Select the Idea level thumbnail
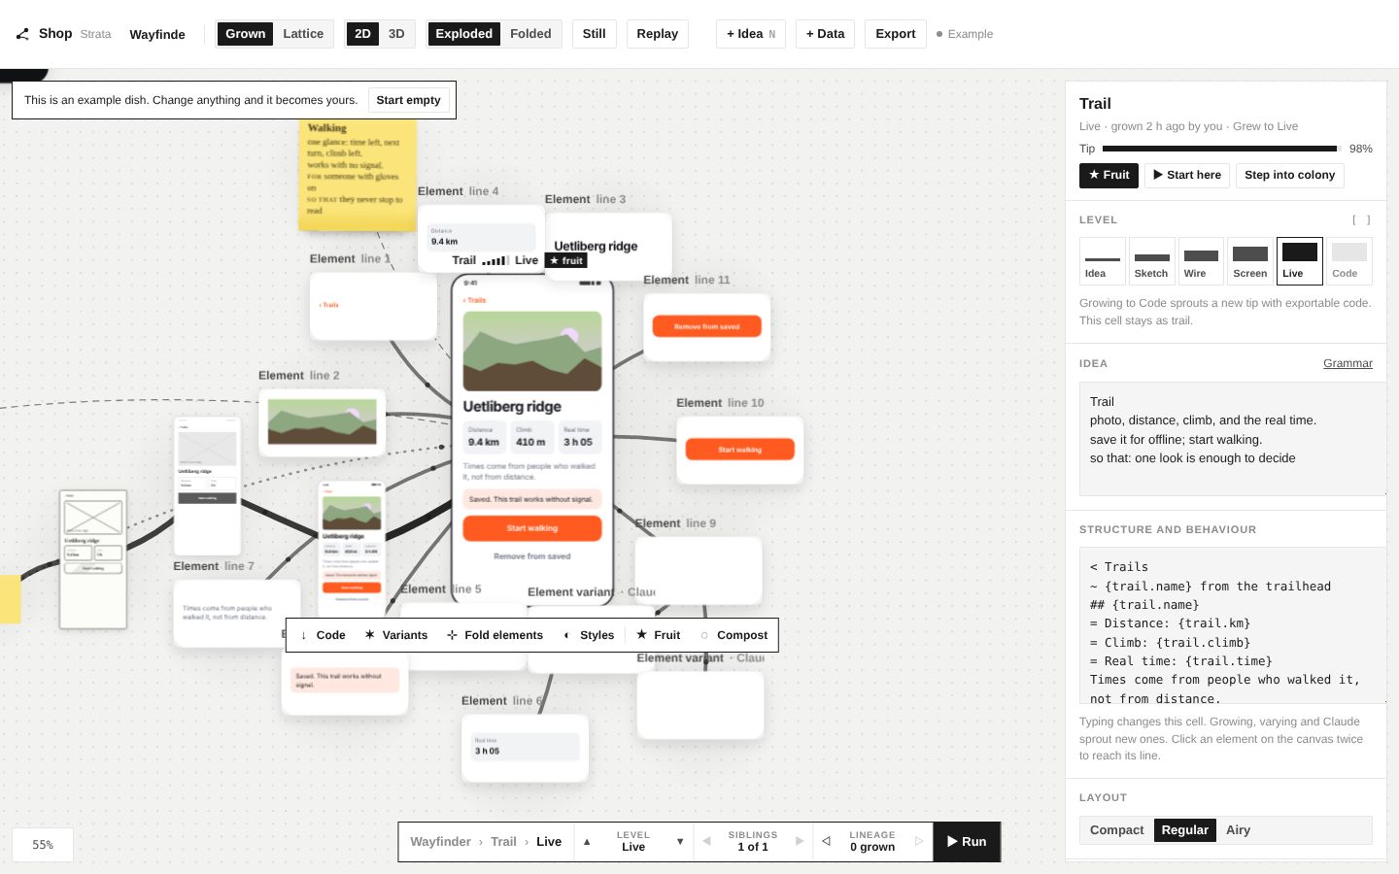1399x874 pixels. tap(1103, 261)
